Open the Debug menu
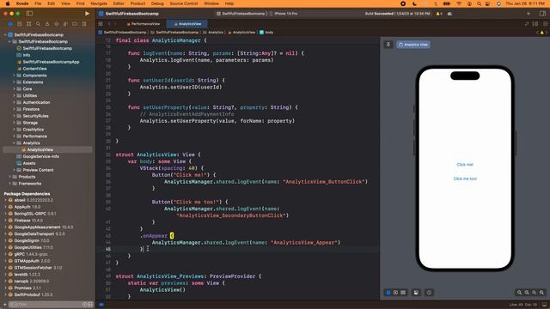Image resolution: width=550 pixels, height=309 pixels. (157, 3)
